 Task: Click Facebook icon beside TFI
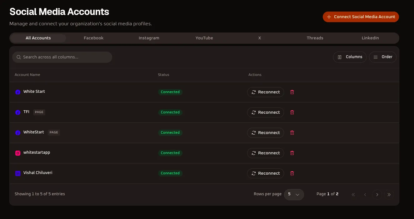pyautogui.click(x=18, y=112)
